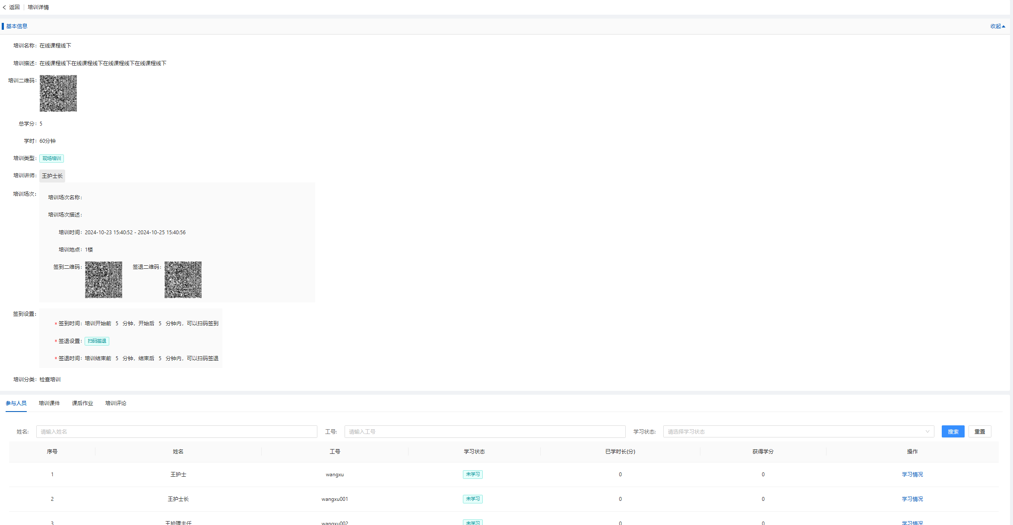The image size is (1013, 525).
Task: Click the 培训二维码 QR code image
Action: pos(58,94)
